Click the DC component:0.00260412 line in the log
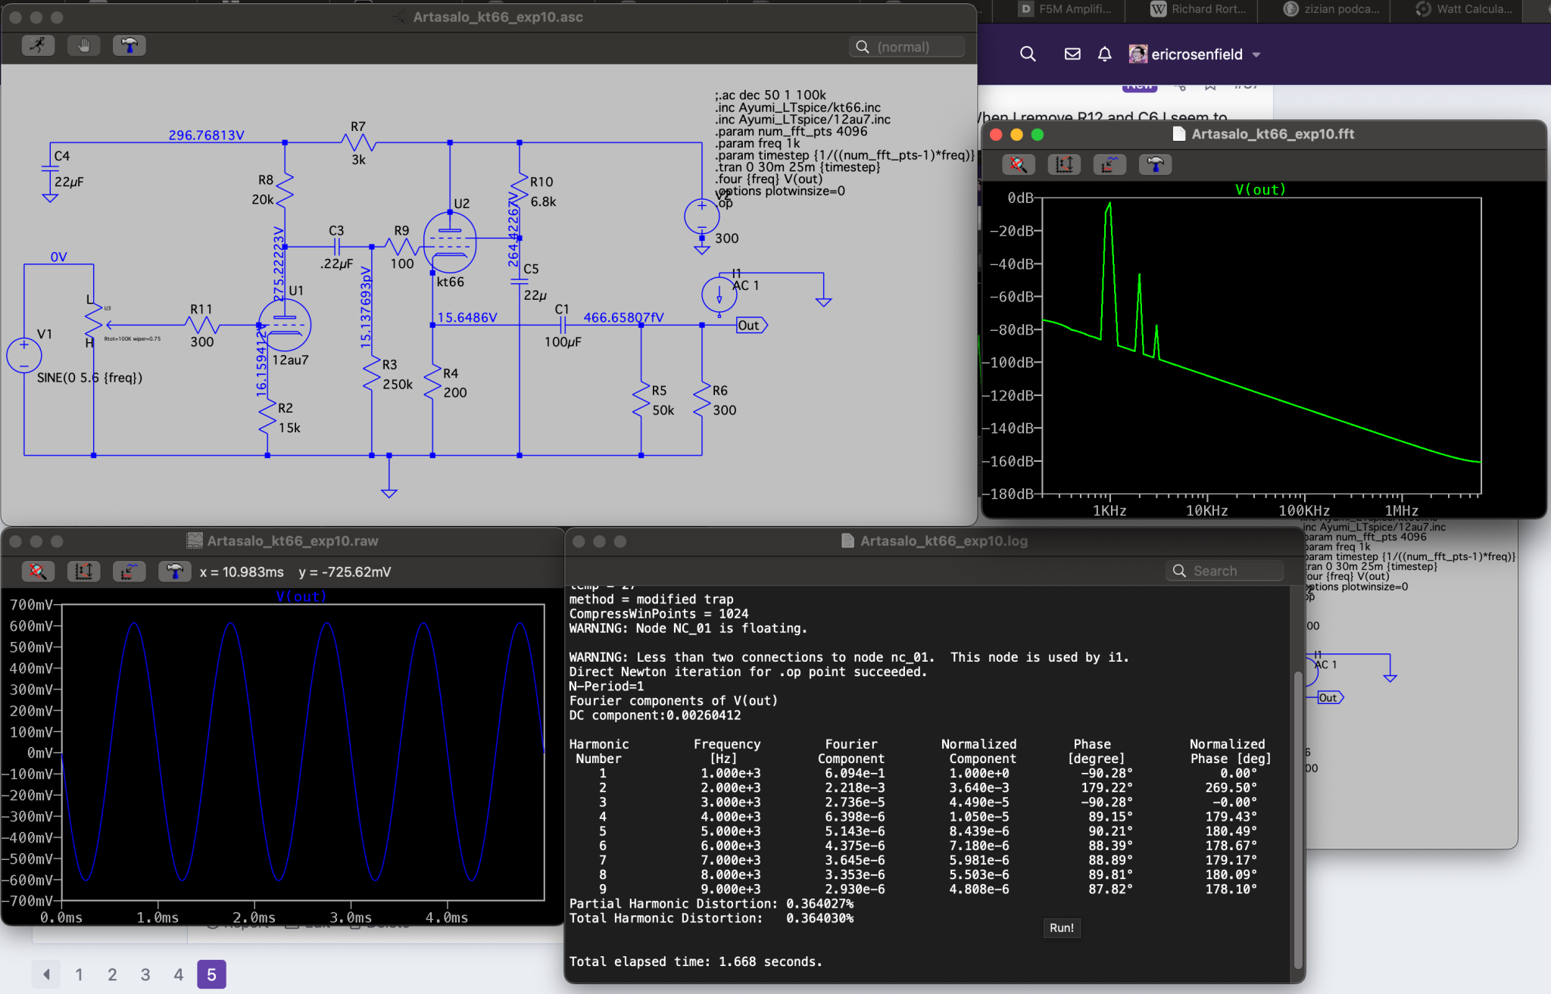 coord(655,715)
